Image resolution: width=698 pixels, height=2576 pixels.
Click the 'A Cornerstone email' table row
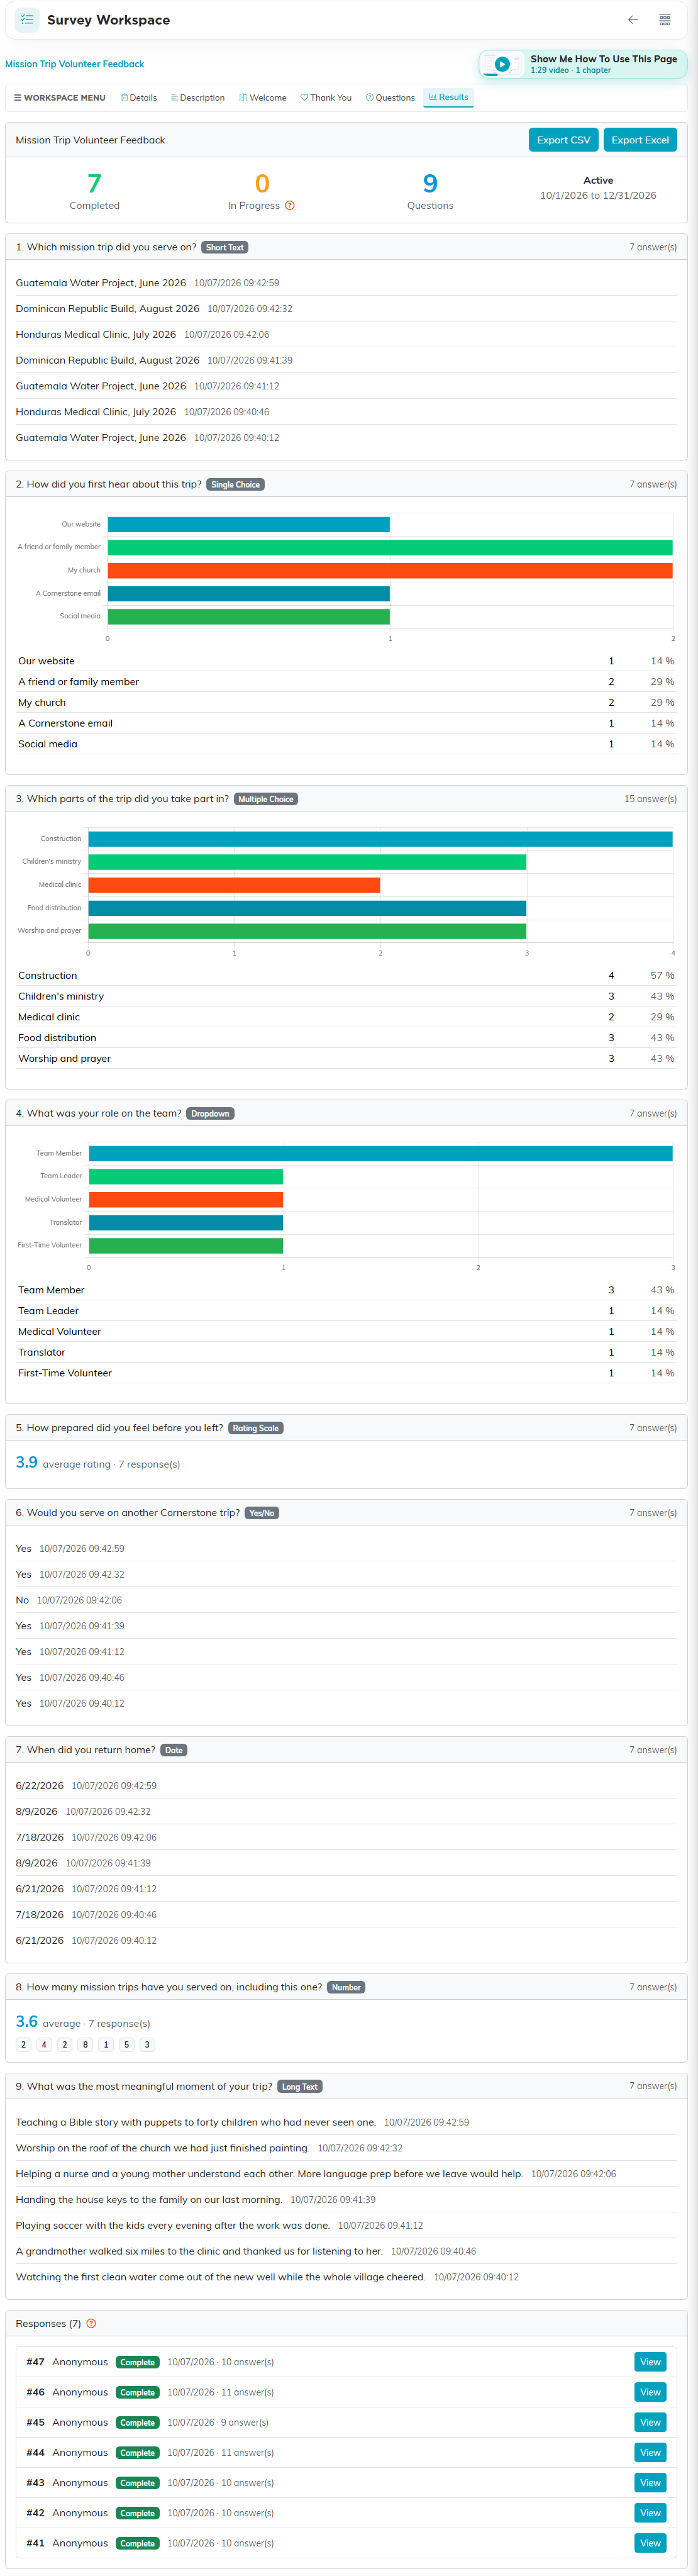(x=346, y=723)
